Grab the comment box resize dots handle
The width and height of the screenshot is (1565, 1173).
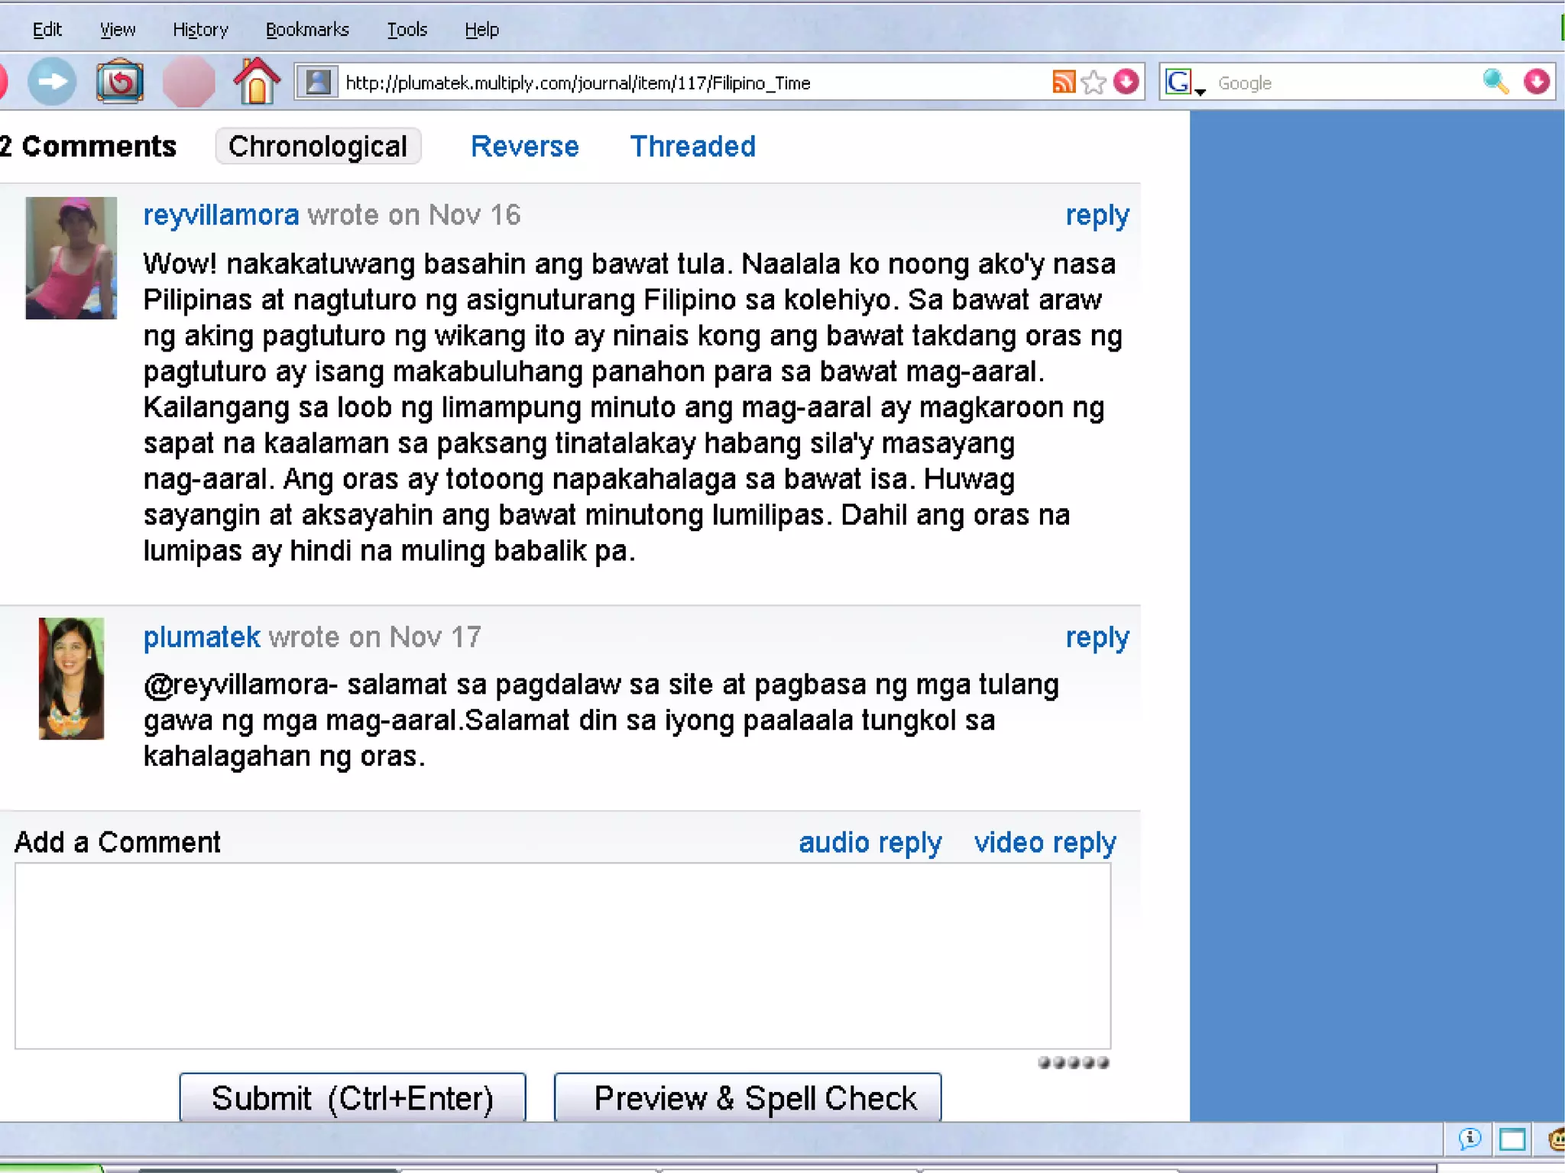pyautogui.click(x=1073, y=1062)
